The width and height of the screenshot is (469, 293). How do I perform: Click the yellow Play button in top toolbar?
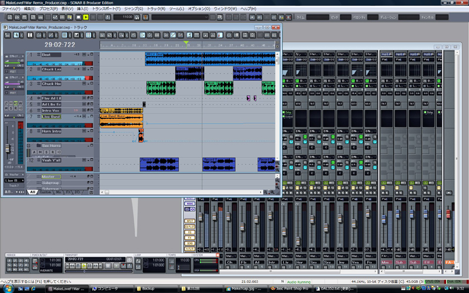pos(86,17)
